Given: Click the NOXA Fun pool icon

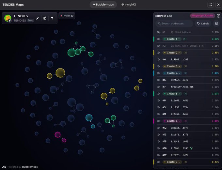Looking at the screenshot, I should (x=172, y=46).
